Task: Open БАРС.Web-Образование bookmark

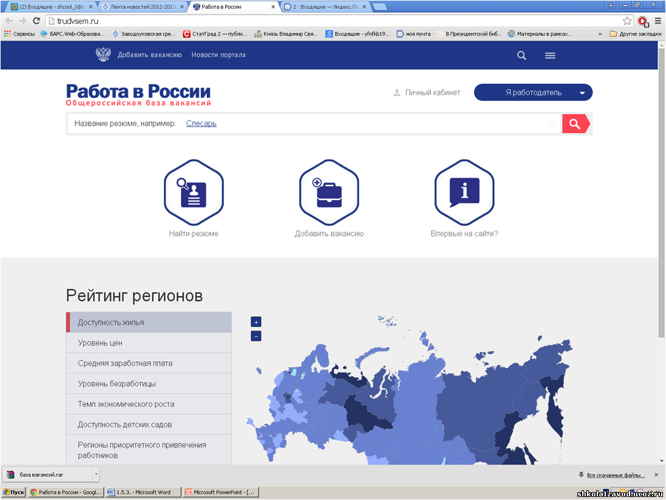Action: (73, 33)
